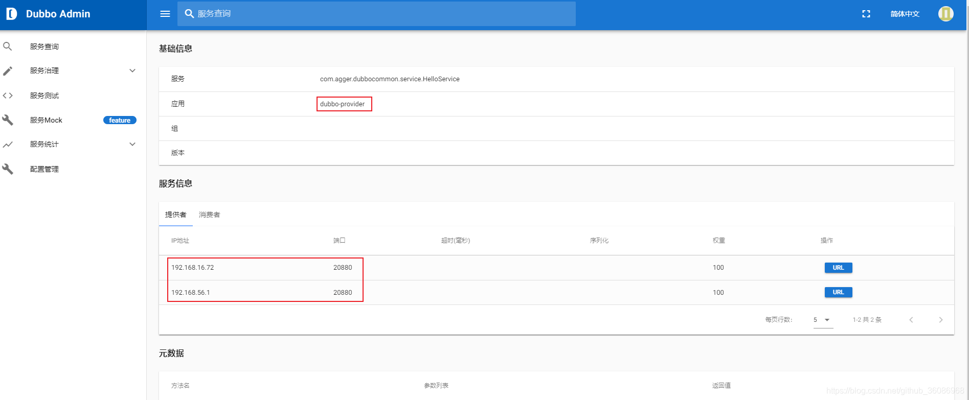Enter fullscreen with the fullscreen icon
This screenshot has width=969, height=400.
pos(866,14)
